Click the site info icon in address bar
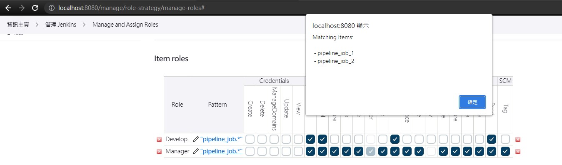The image size is (562, 165). click(52, 8)
